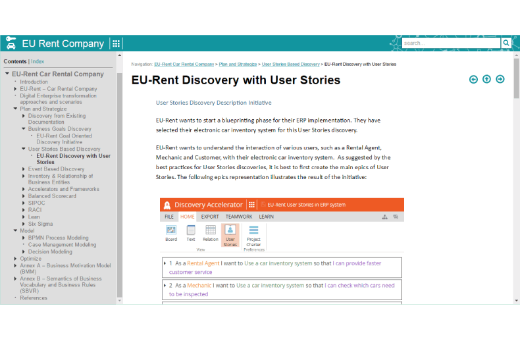Click the car and key logo icon
Screen dimensions: 520x339
point(11,43)
